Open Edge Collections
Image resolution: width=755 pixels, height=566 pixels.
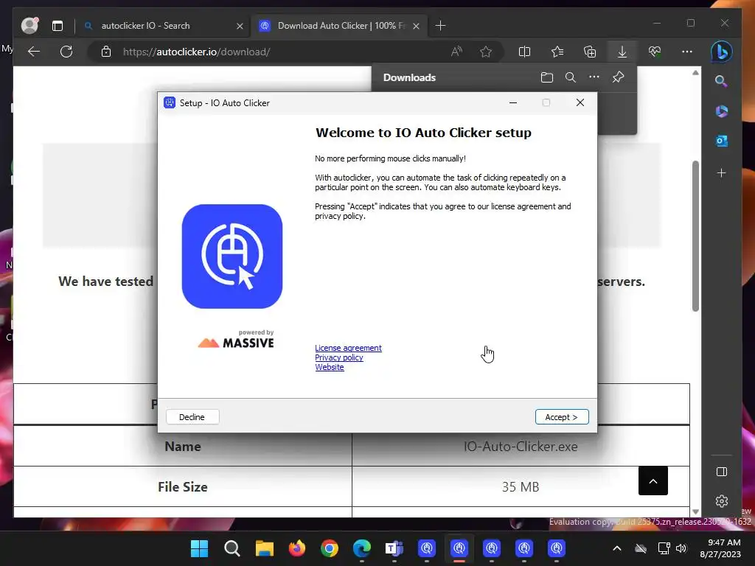(x=589, y=52)
